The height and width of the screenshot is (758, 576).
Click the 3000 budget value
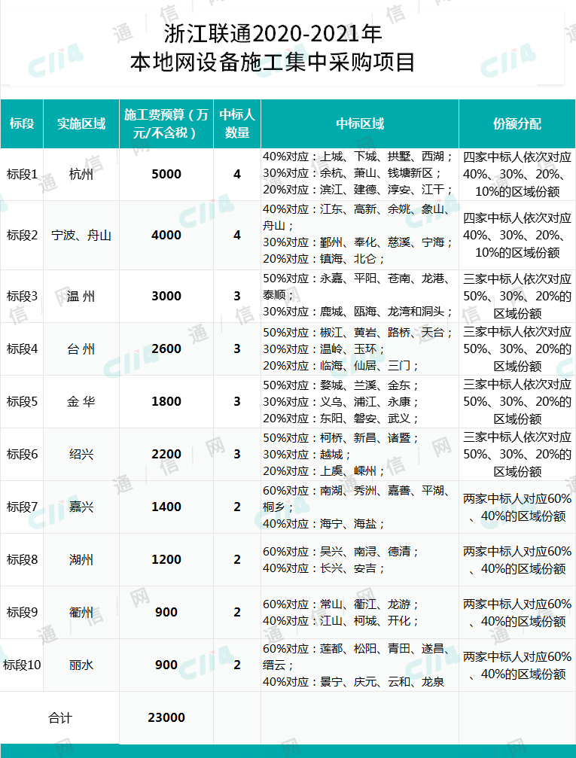click(166, 296)
